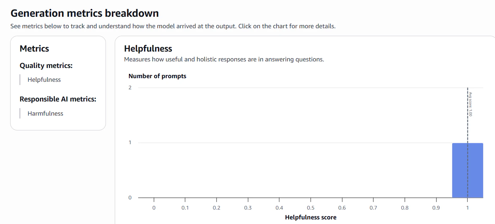Click the 0.9 x-axis tick label

(436, 208)
